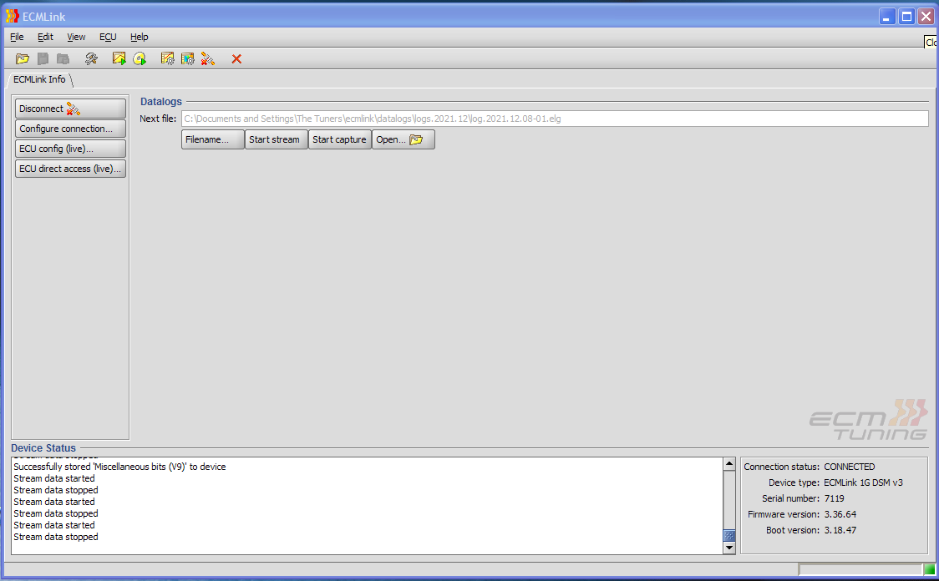Click 'Successfully stored Miscellaneous bits (V9)' log line
Viewport: 939px width, 581px height.
click(x=119, y=467)
